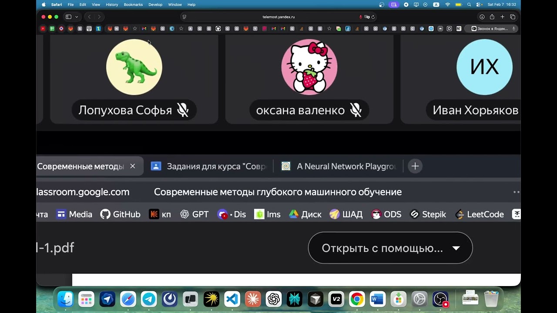The height and width of the screenshot is (313, 557).
Task: Open System Settings from the Dock
Action: pos(419,299)
